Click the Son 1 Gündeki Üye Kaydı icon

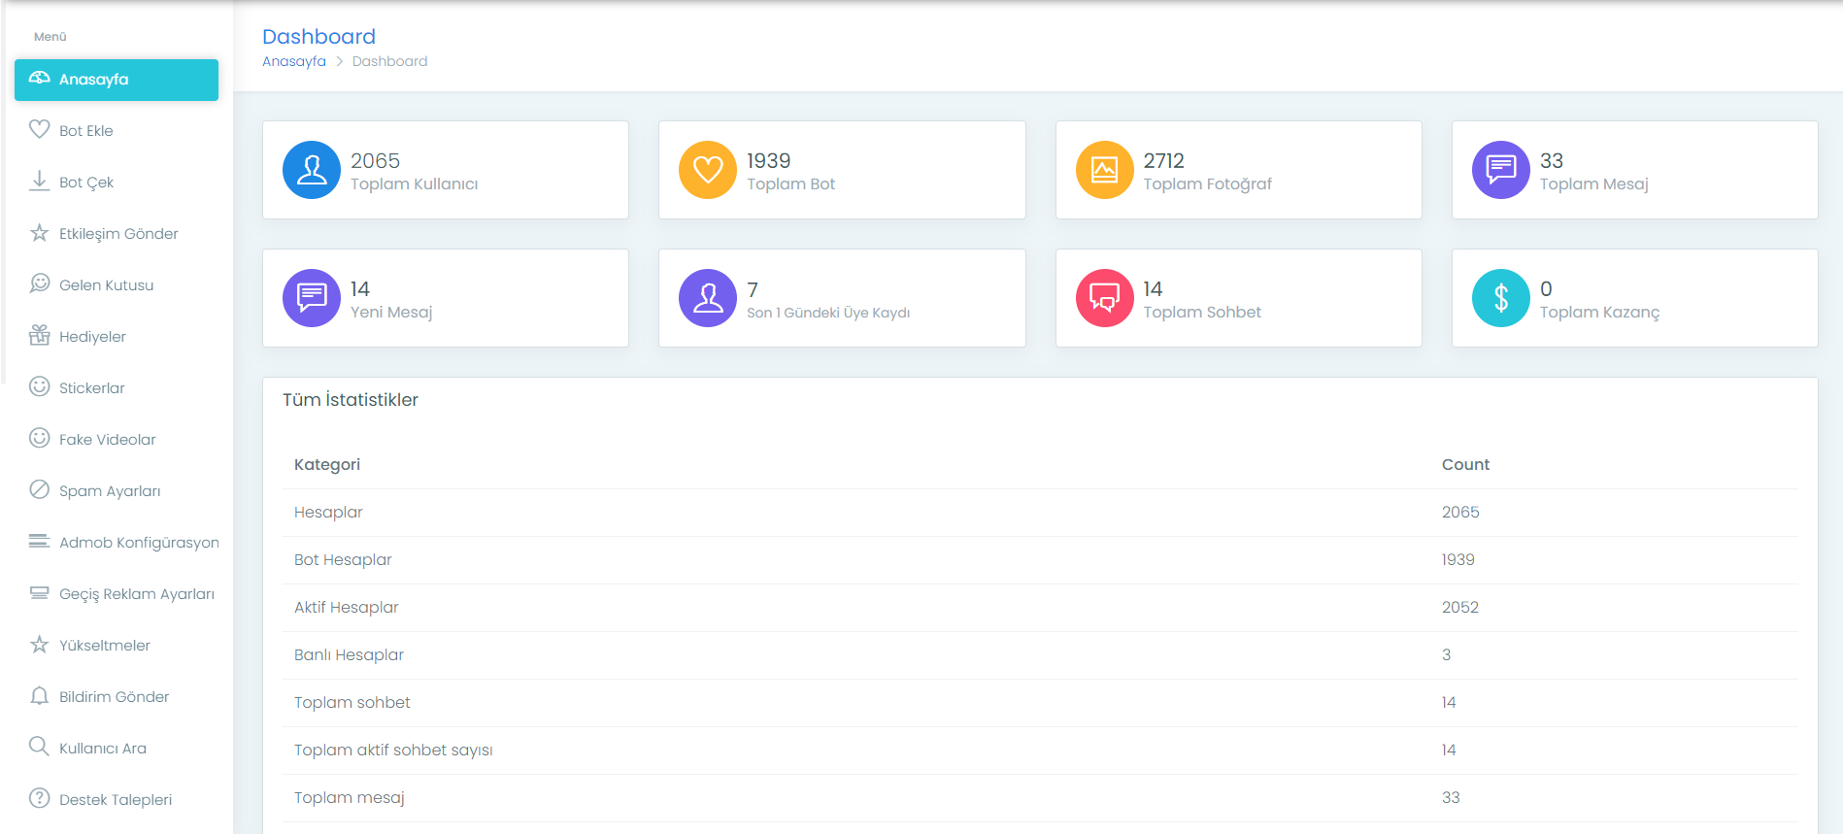coord(708,298)
